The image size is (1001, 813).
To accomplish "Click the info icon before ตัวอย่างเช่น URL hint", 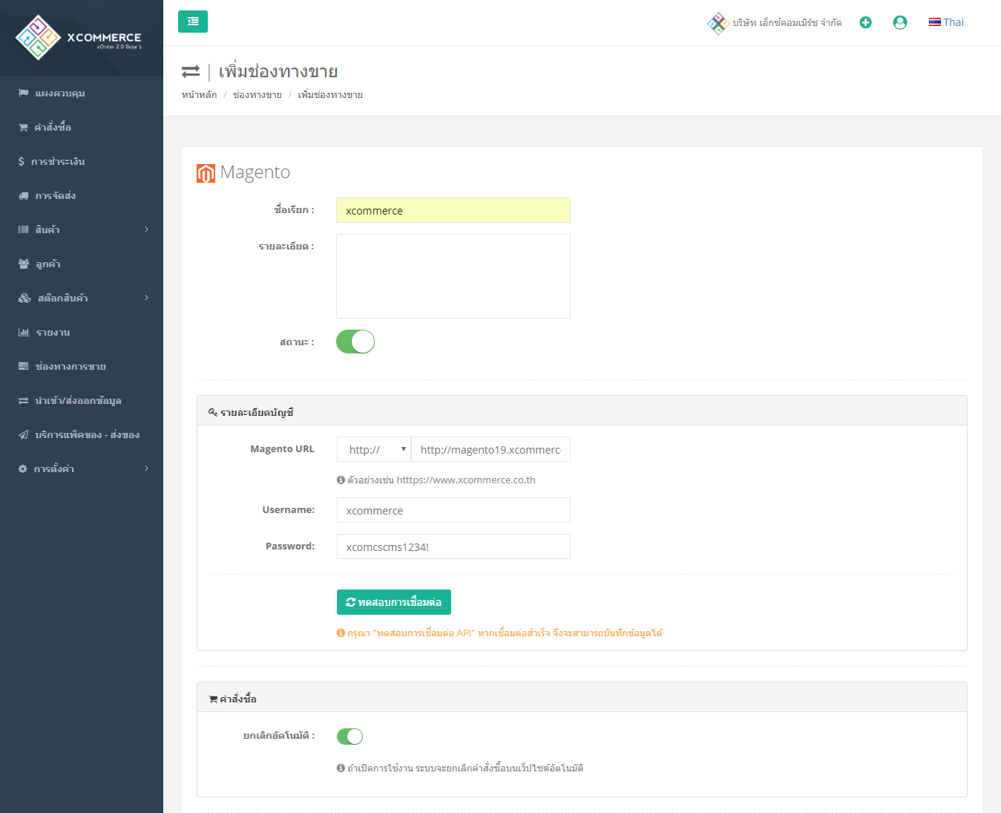I will 341,480.
